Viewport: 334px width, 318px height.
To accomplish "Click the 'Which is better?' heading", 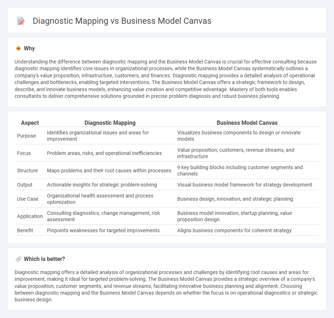I will click(x=44, y=259).
